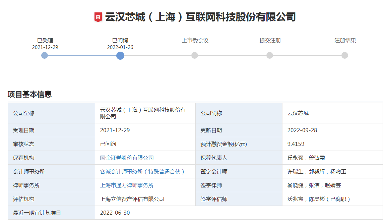Click the 2021-12-29 date under 已受理

[45, 47]
